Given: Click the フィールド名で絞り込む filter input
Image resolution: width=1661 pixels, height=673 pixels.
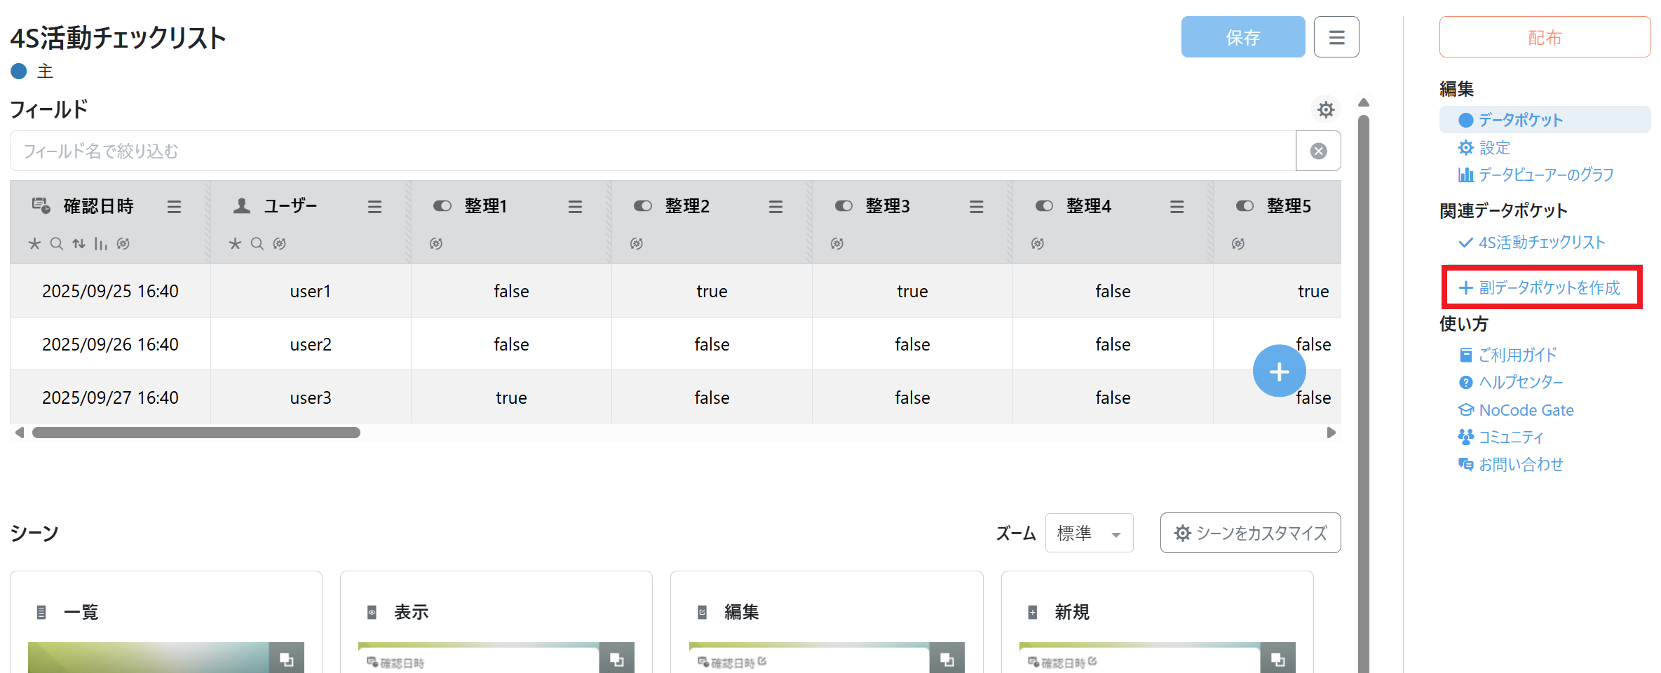Looking at the screenshot, I should pos(652,151).
